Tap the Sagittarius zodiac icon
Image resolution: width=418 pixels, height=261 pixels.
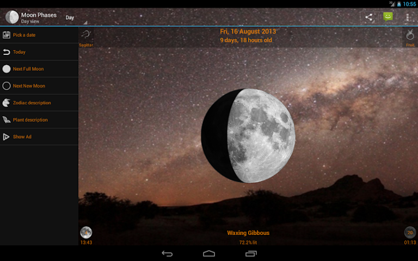(87, 38)
